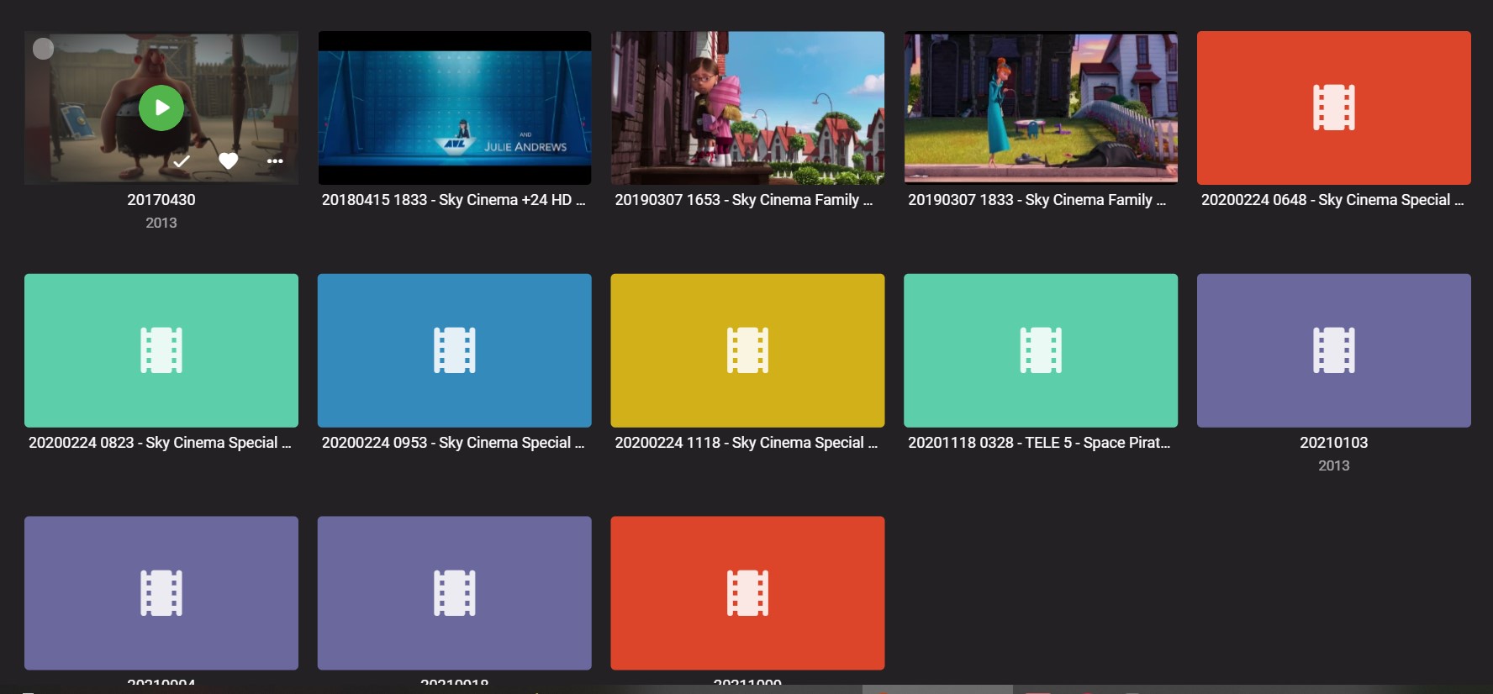Open the 20190307 1833 Sky Cinema Family thumbnail

(x=1041, y=108)
